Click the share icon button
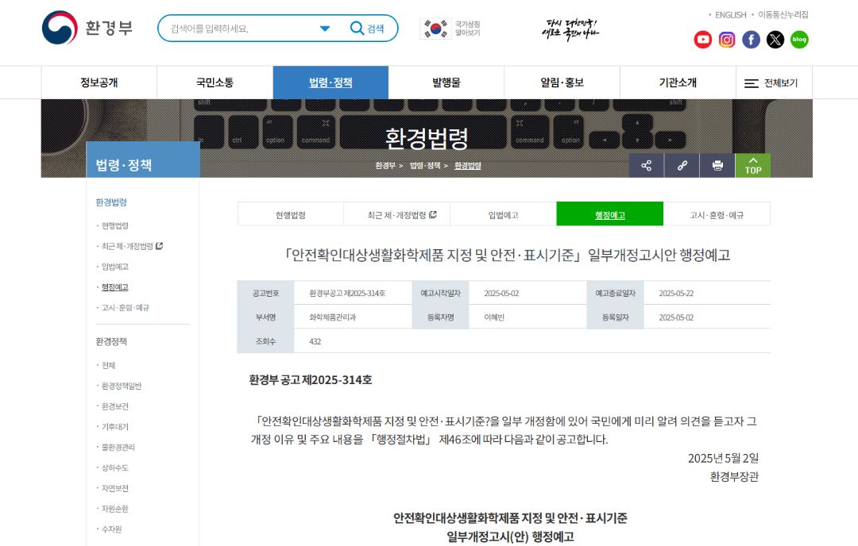This screenshot has width=858, height=546. click(x=647, y=165)
